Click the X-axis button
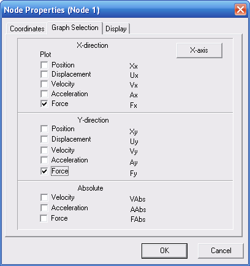The image size is (250, 266). pos(199,50)
